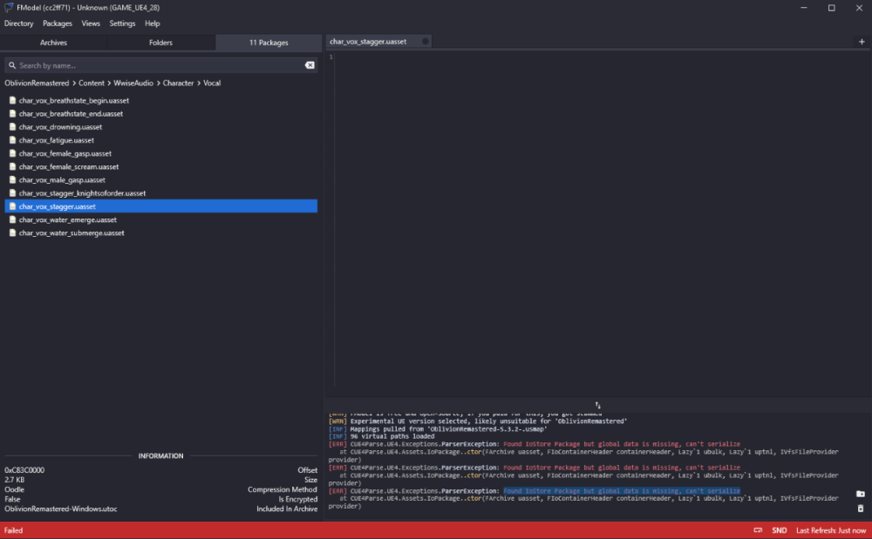Clear the search box with backspace icon
This screenshot has height=539, width=872.
[310, 65]
